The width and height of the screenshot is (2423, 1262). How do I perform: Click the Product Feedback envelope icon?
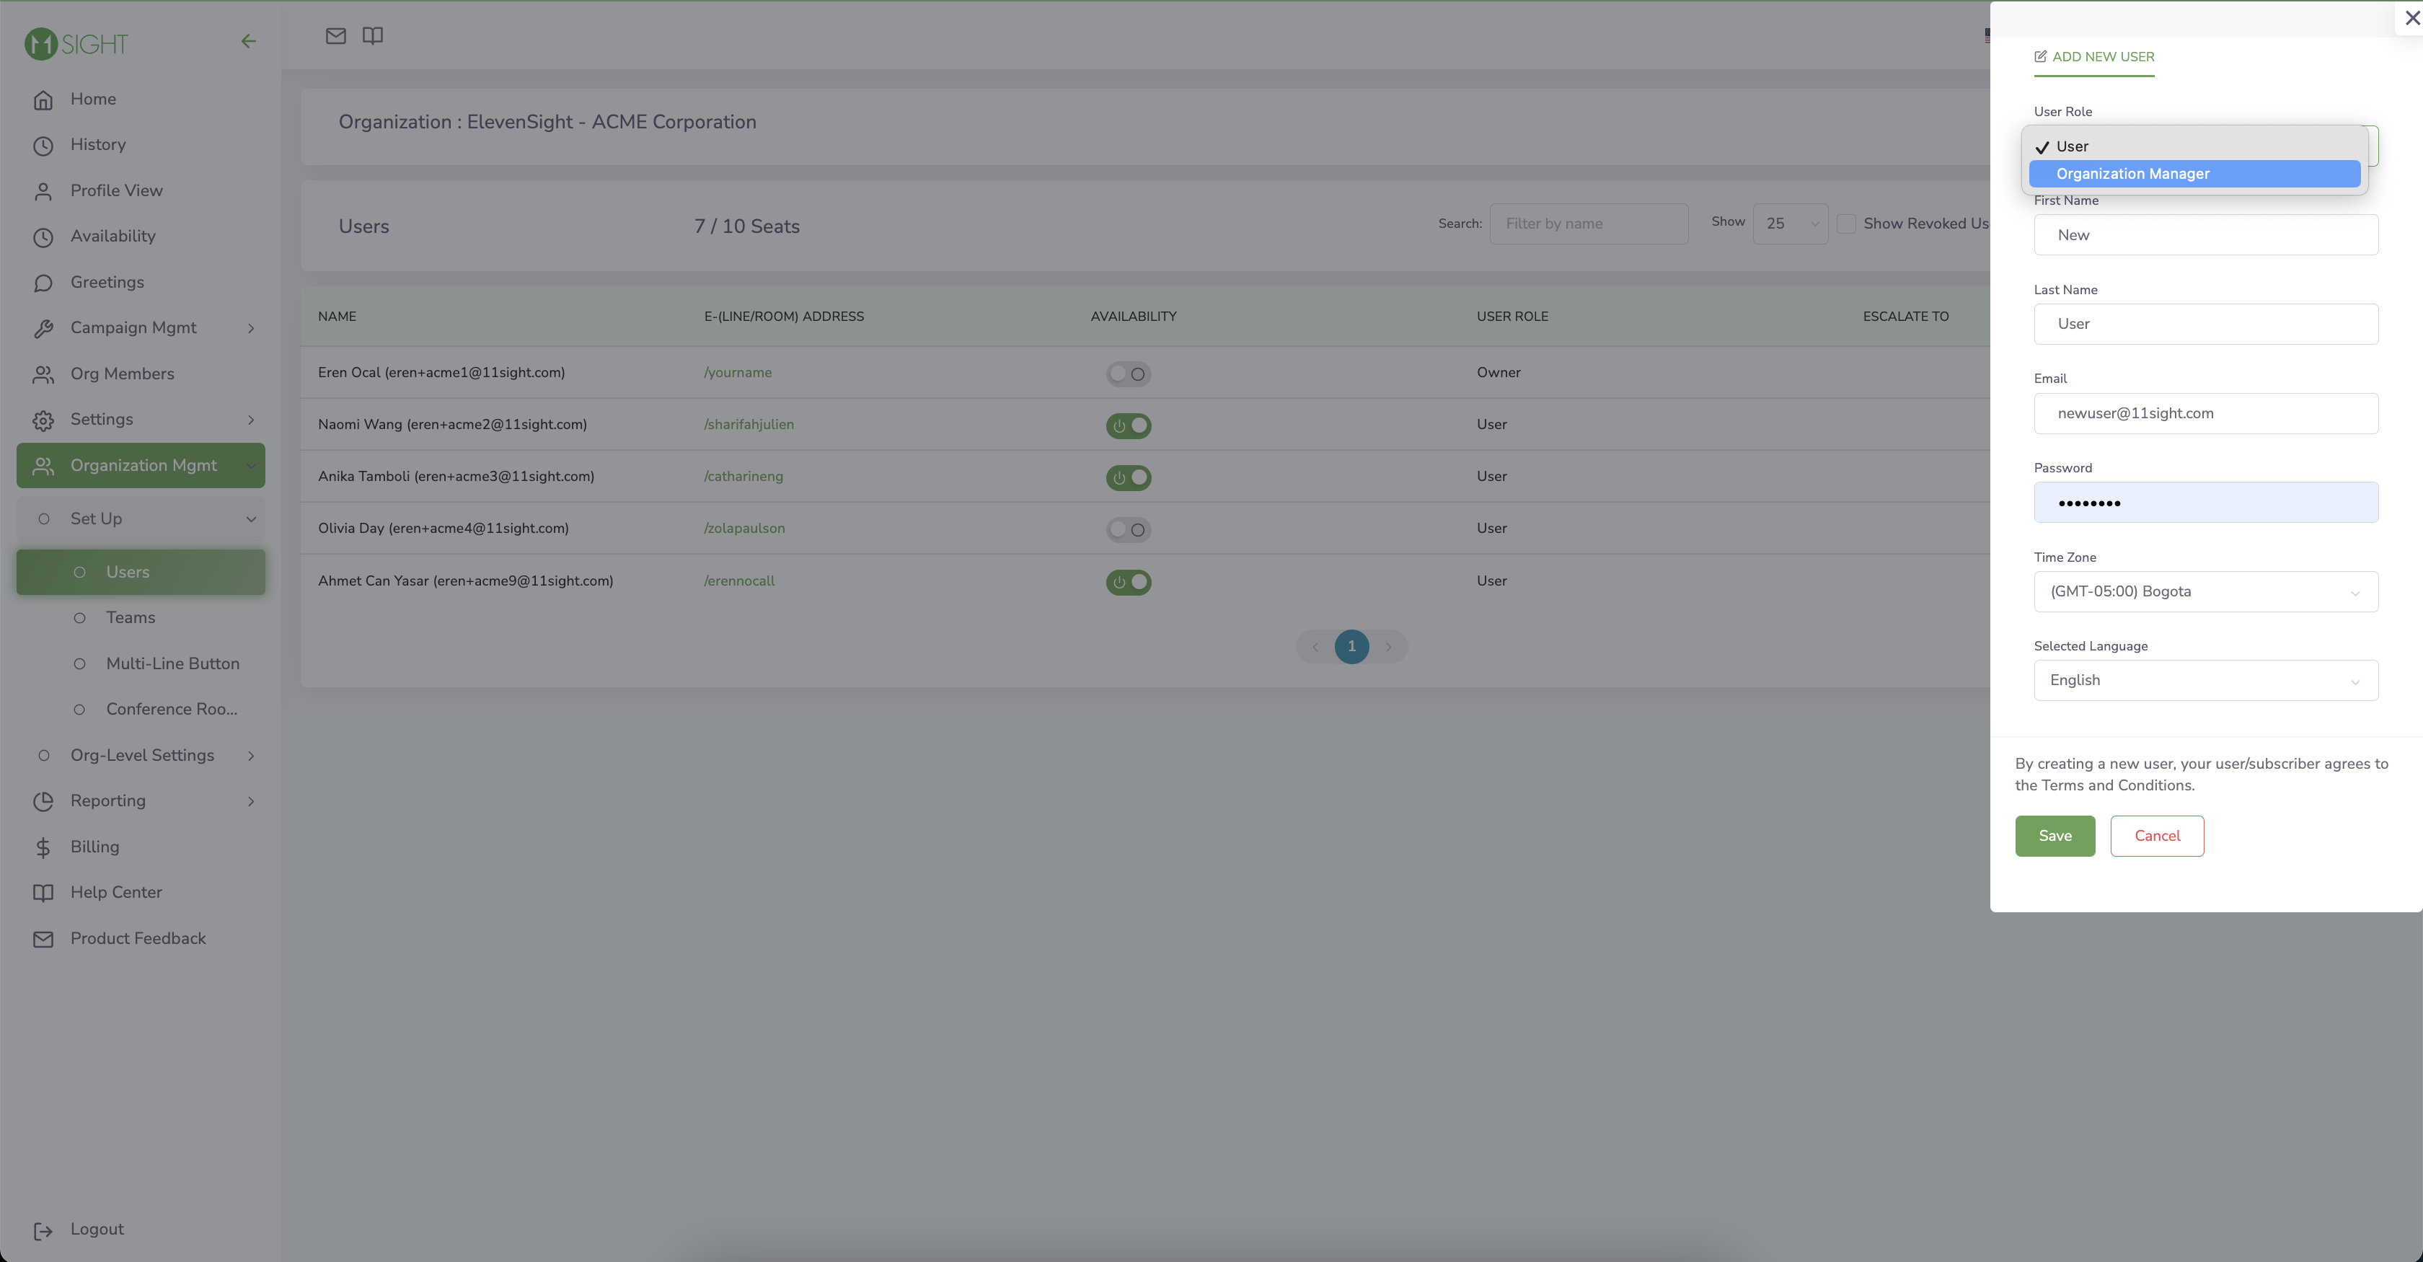[43, 938]
